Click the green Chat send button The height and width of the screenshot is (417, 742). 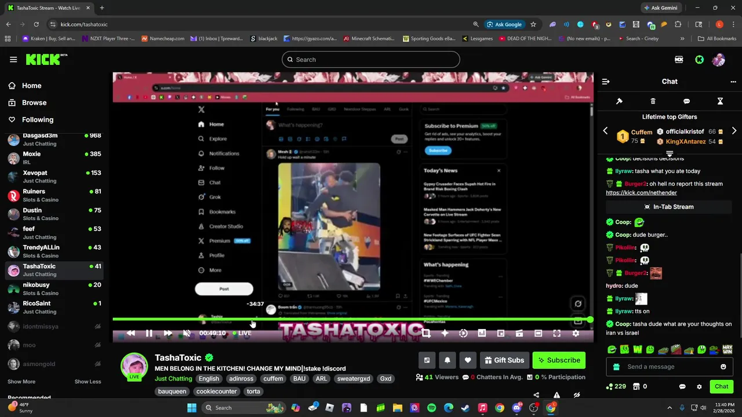pos(721,386)
